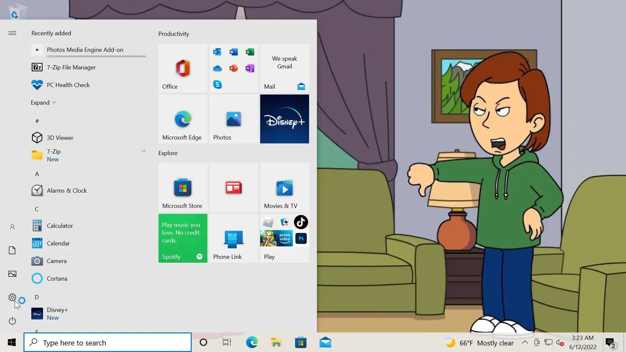
Task: Open the Pictures folder sidebar icon
Action: coord(12,274)
